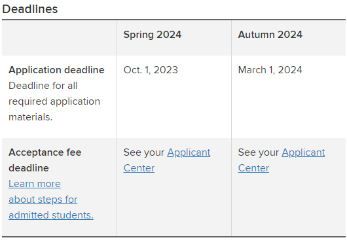Follow the 'Learn more' link line

tap(35, 184)
